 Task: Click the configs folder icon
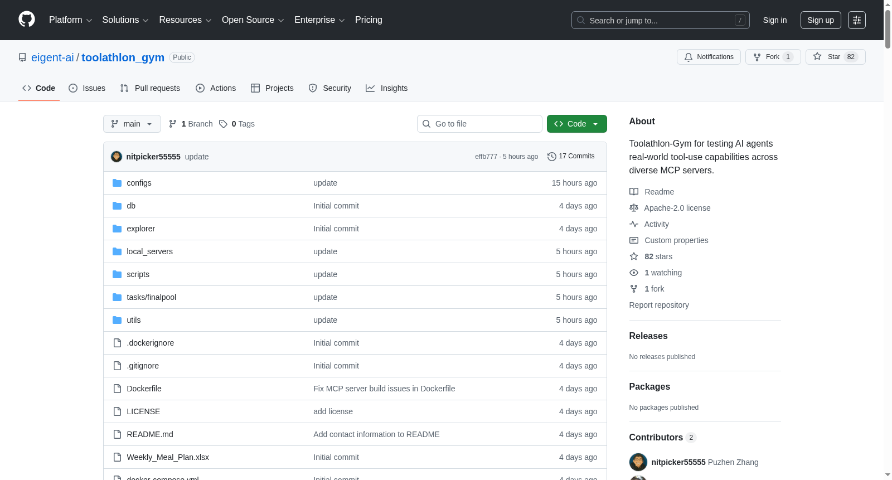(x=117, y=183)
